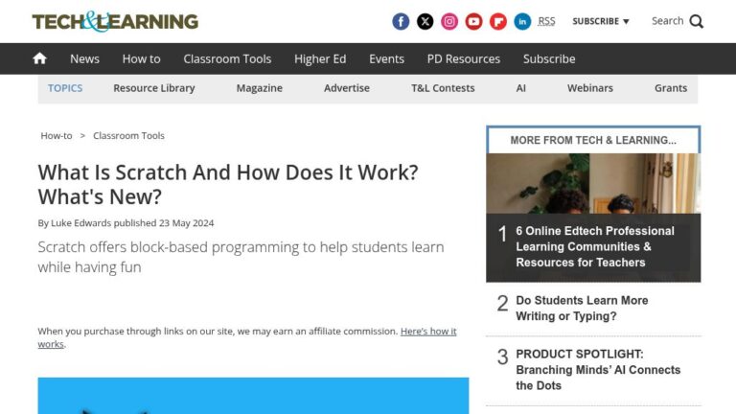Open the LinkedIn social icon
Viewport: 736px width, 414px height.
pyautogui.click(x=522, y=22)
